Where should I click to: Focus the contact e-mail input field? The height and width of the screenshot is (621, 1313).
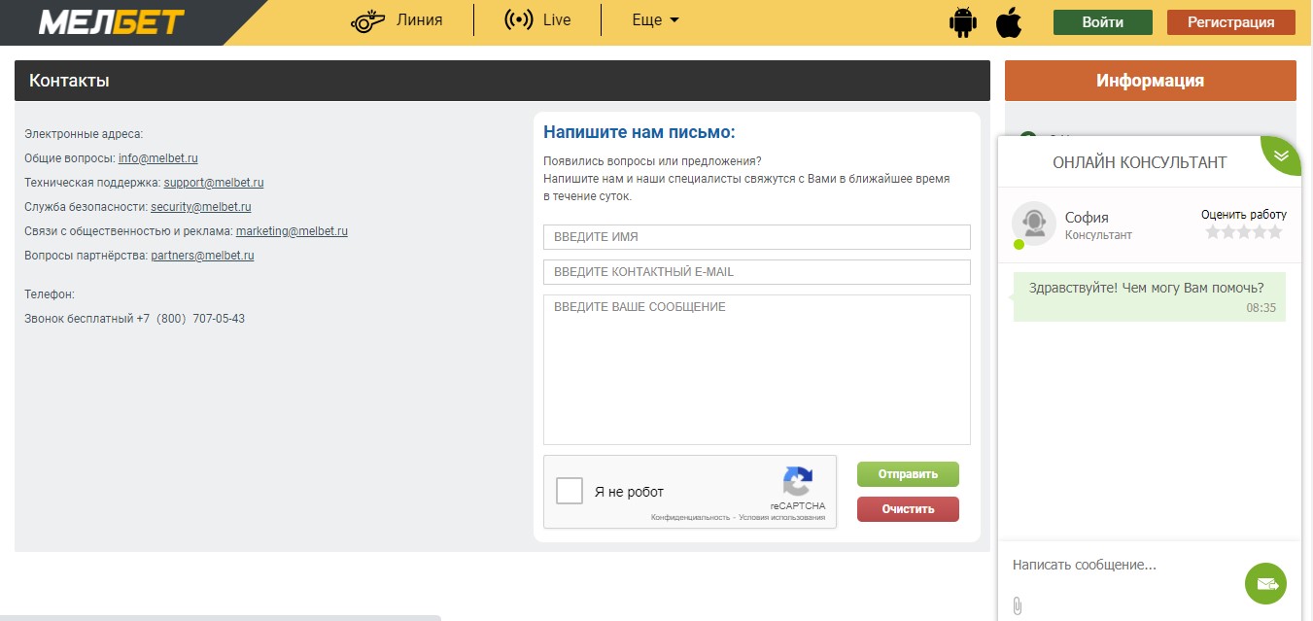click(757, 272)
